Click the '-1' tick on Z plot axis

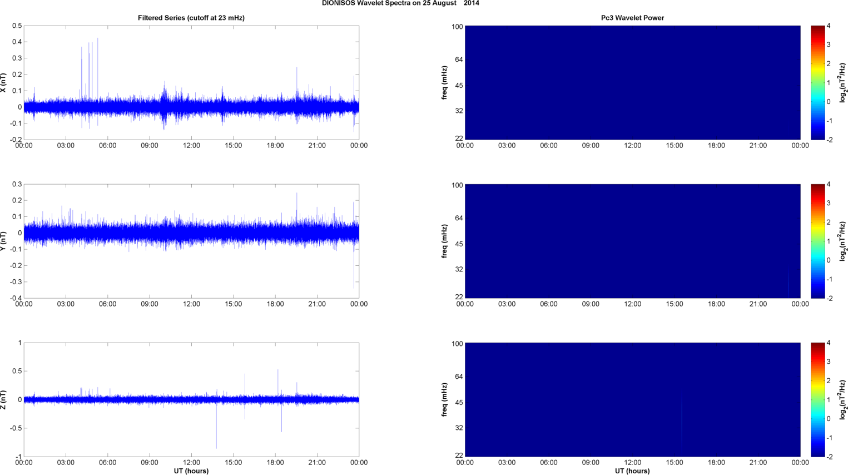(x=18, y=457)
